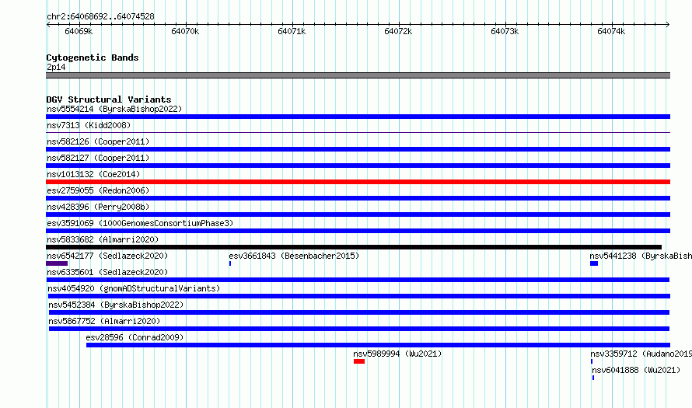This screenshot has width=692, height=408.
Task: Open the esv3591069 (1000GenomesConsortiumPhase3) label
Action: point(140,223)
